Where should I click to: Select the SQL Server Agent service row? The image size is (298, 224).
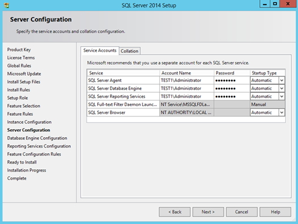[x=186, y=80]
